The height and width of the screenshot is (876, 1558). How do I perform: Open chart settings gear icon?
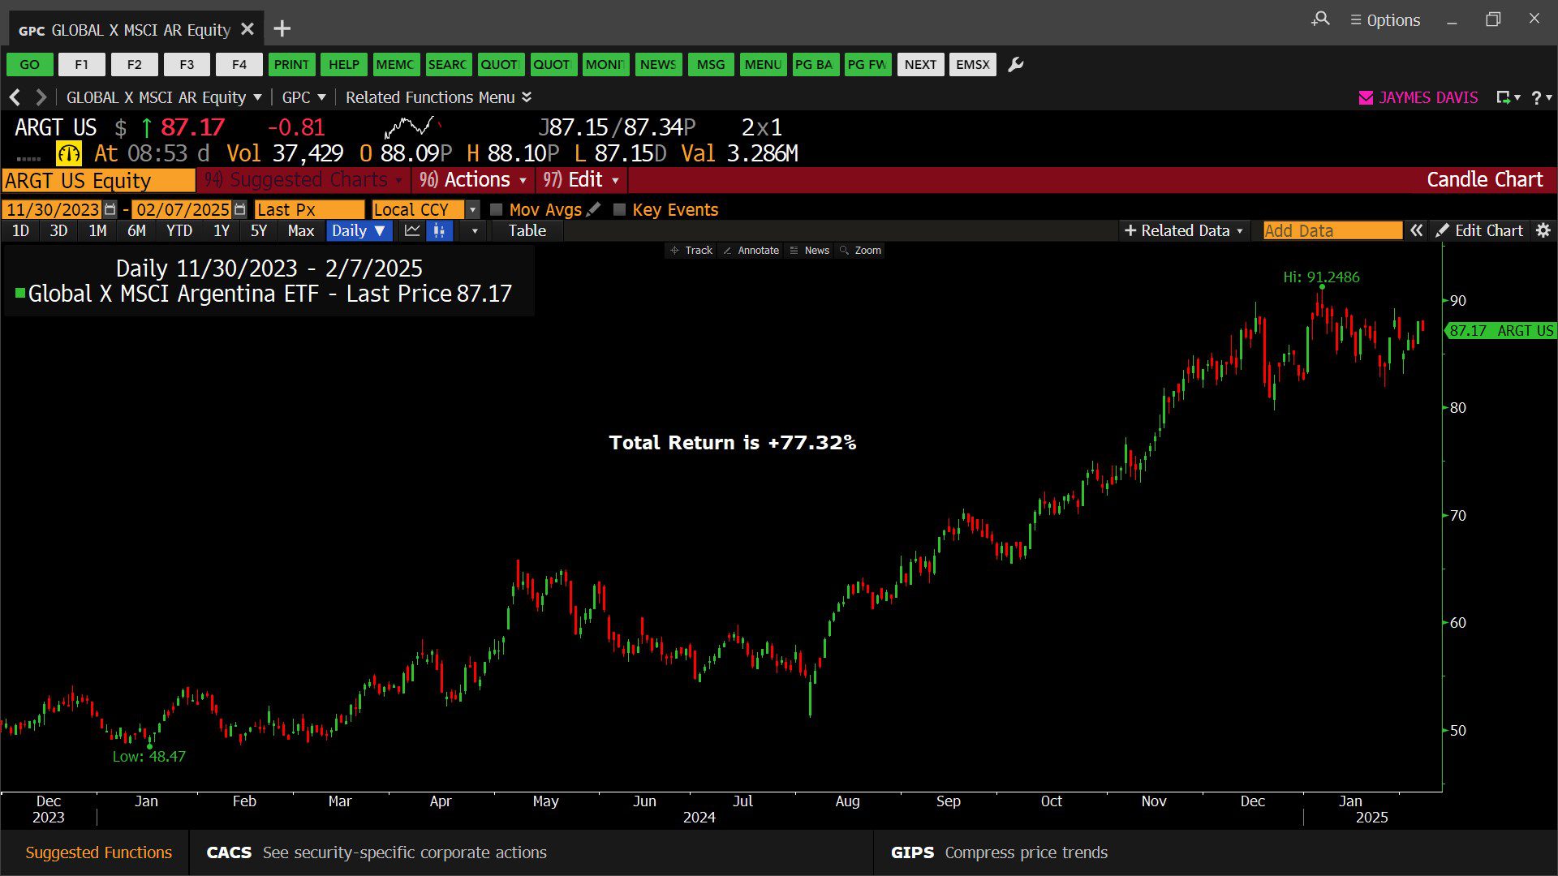click(1543, 231)
